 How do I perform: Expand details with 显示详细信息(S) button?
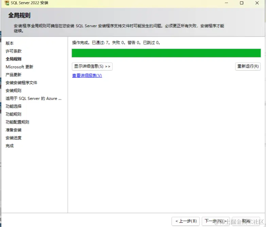pos(92,66)
